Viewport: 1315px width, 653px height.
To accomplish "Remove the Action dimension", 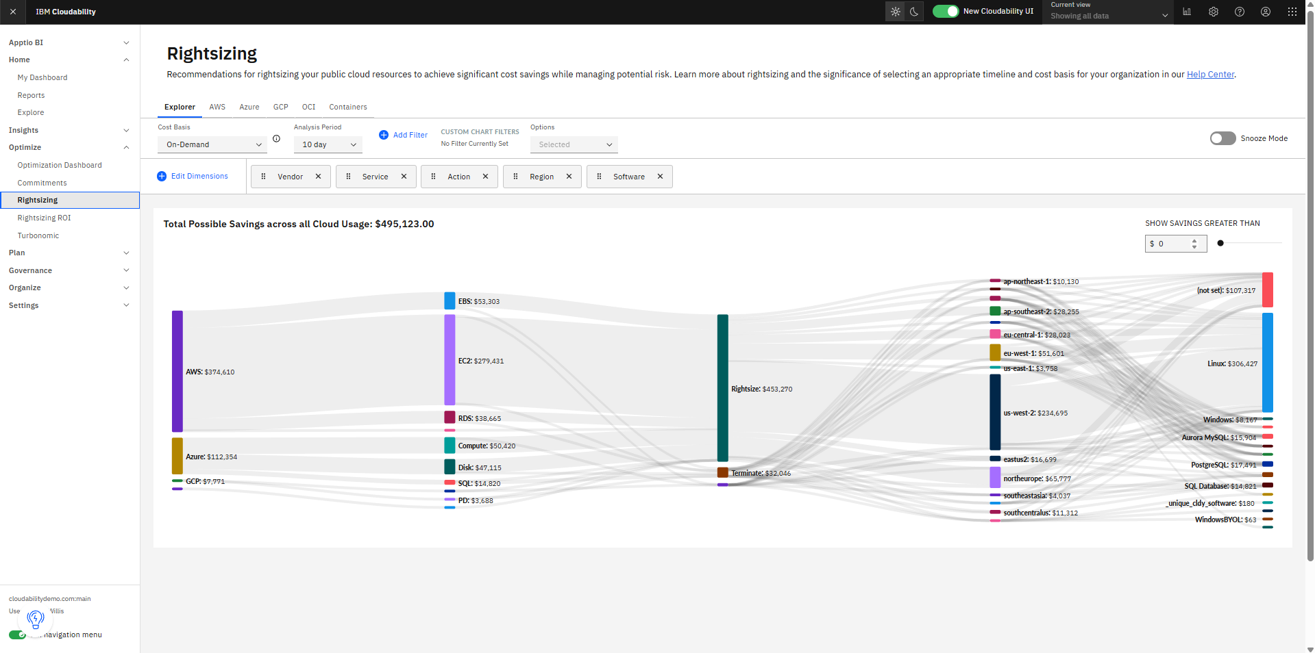I will [x=486, y=177].
